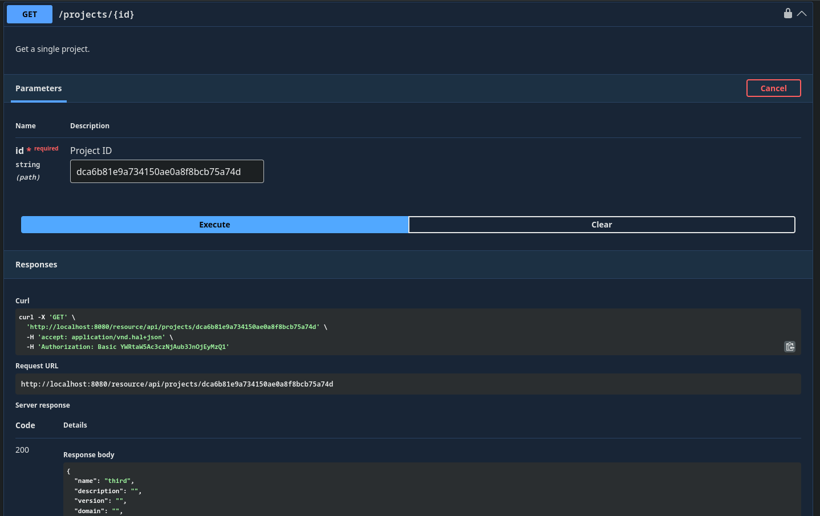Copy the curl command to clipboard
Image resolution: width=820 pixels, height=516 pixels.
click(x=790, y=347)
